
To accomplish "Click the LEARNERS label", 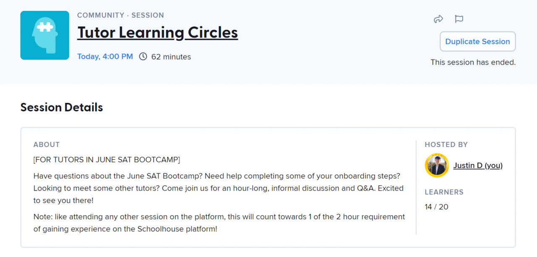I will click(x=444, y=192).
